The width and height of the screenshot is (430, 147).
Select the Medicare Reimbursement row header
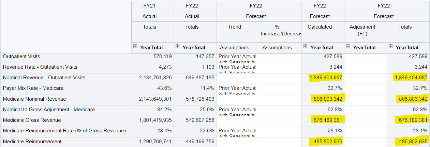[32, 142]
